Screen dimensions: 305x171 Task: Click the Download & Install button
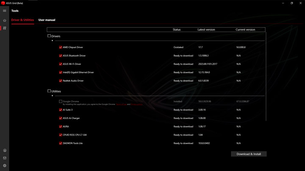pyautogui.click(x=249, y=154)
